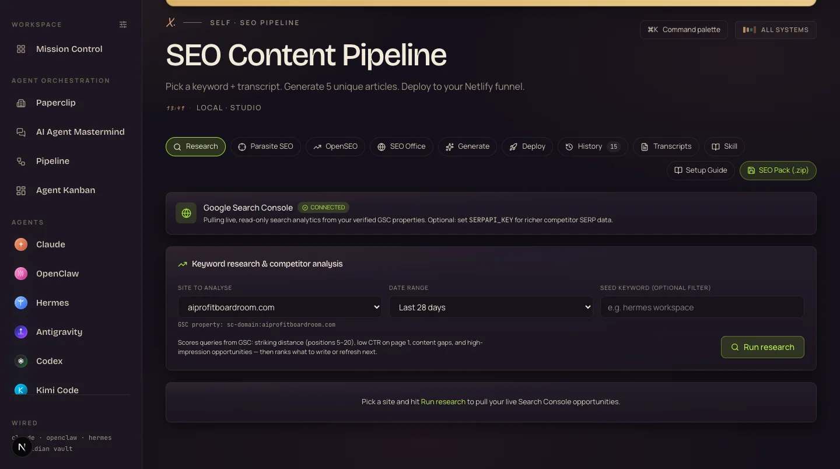Open workspace settings sliders icon
Screen dimensions: 840x469
(123, 24)
